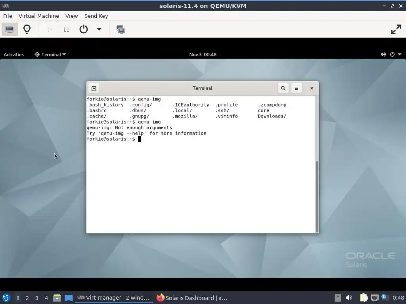406x304 pixels.
Task: Click the virt-manager icon in the title bar
Action: [x=5, y=6]
